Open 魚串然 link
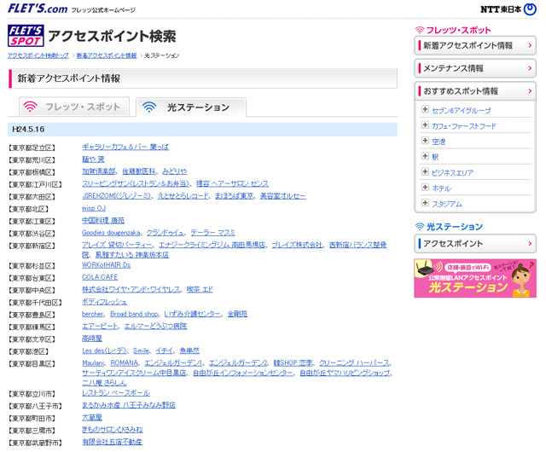546x452 pixels. click(189, 351)
